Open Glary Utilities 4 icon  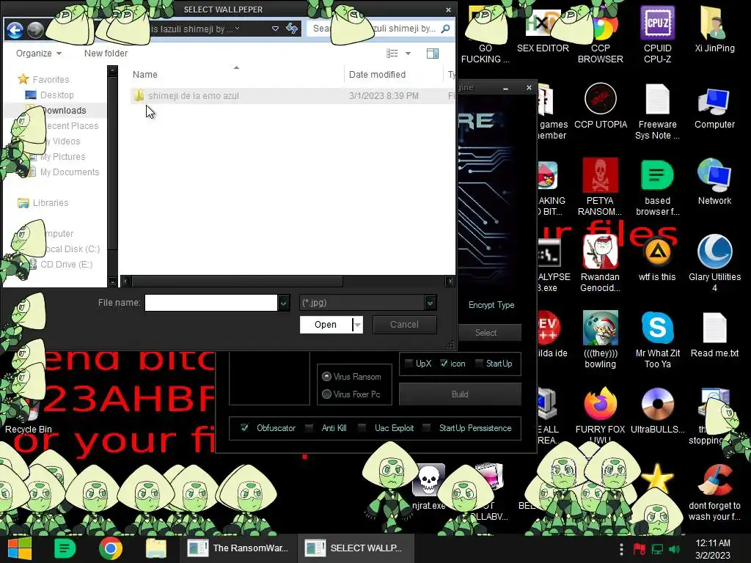tap(714, 263)
